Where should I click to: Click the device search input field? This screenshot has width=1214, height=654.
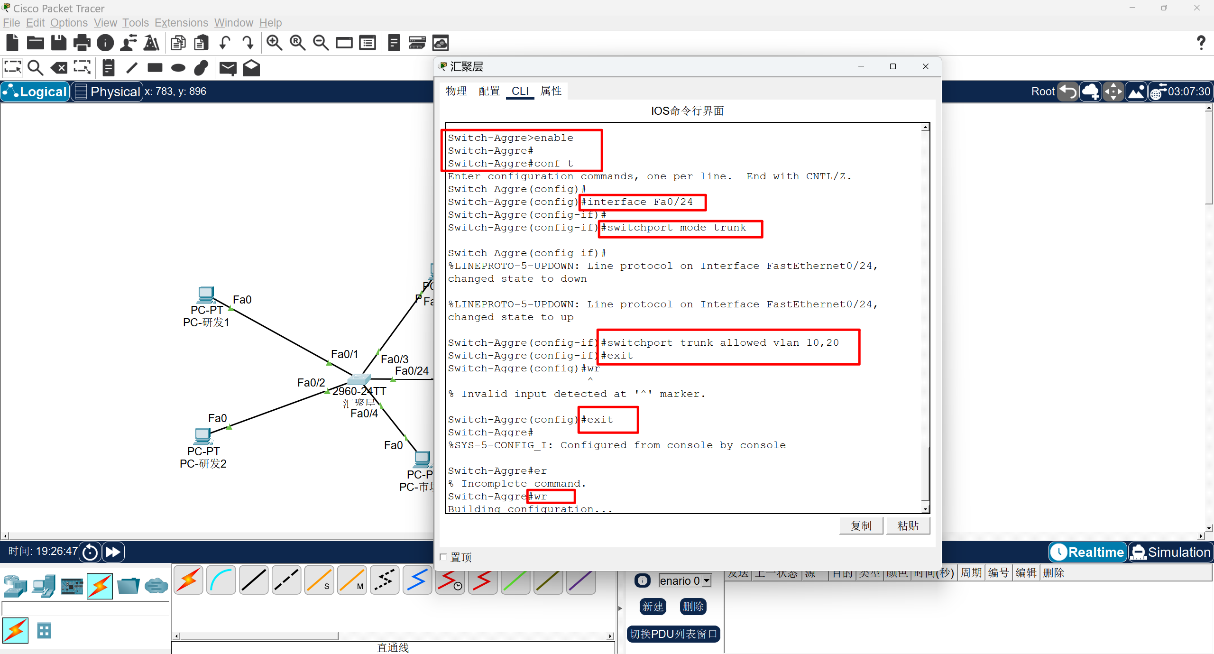(x=86, y=608)
